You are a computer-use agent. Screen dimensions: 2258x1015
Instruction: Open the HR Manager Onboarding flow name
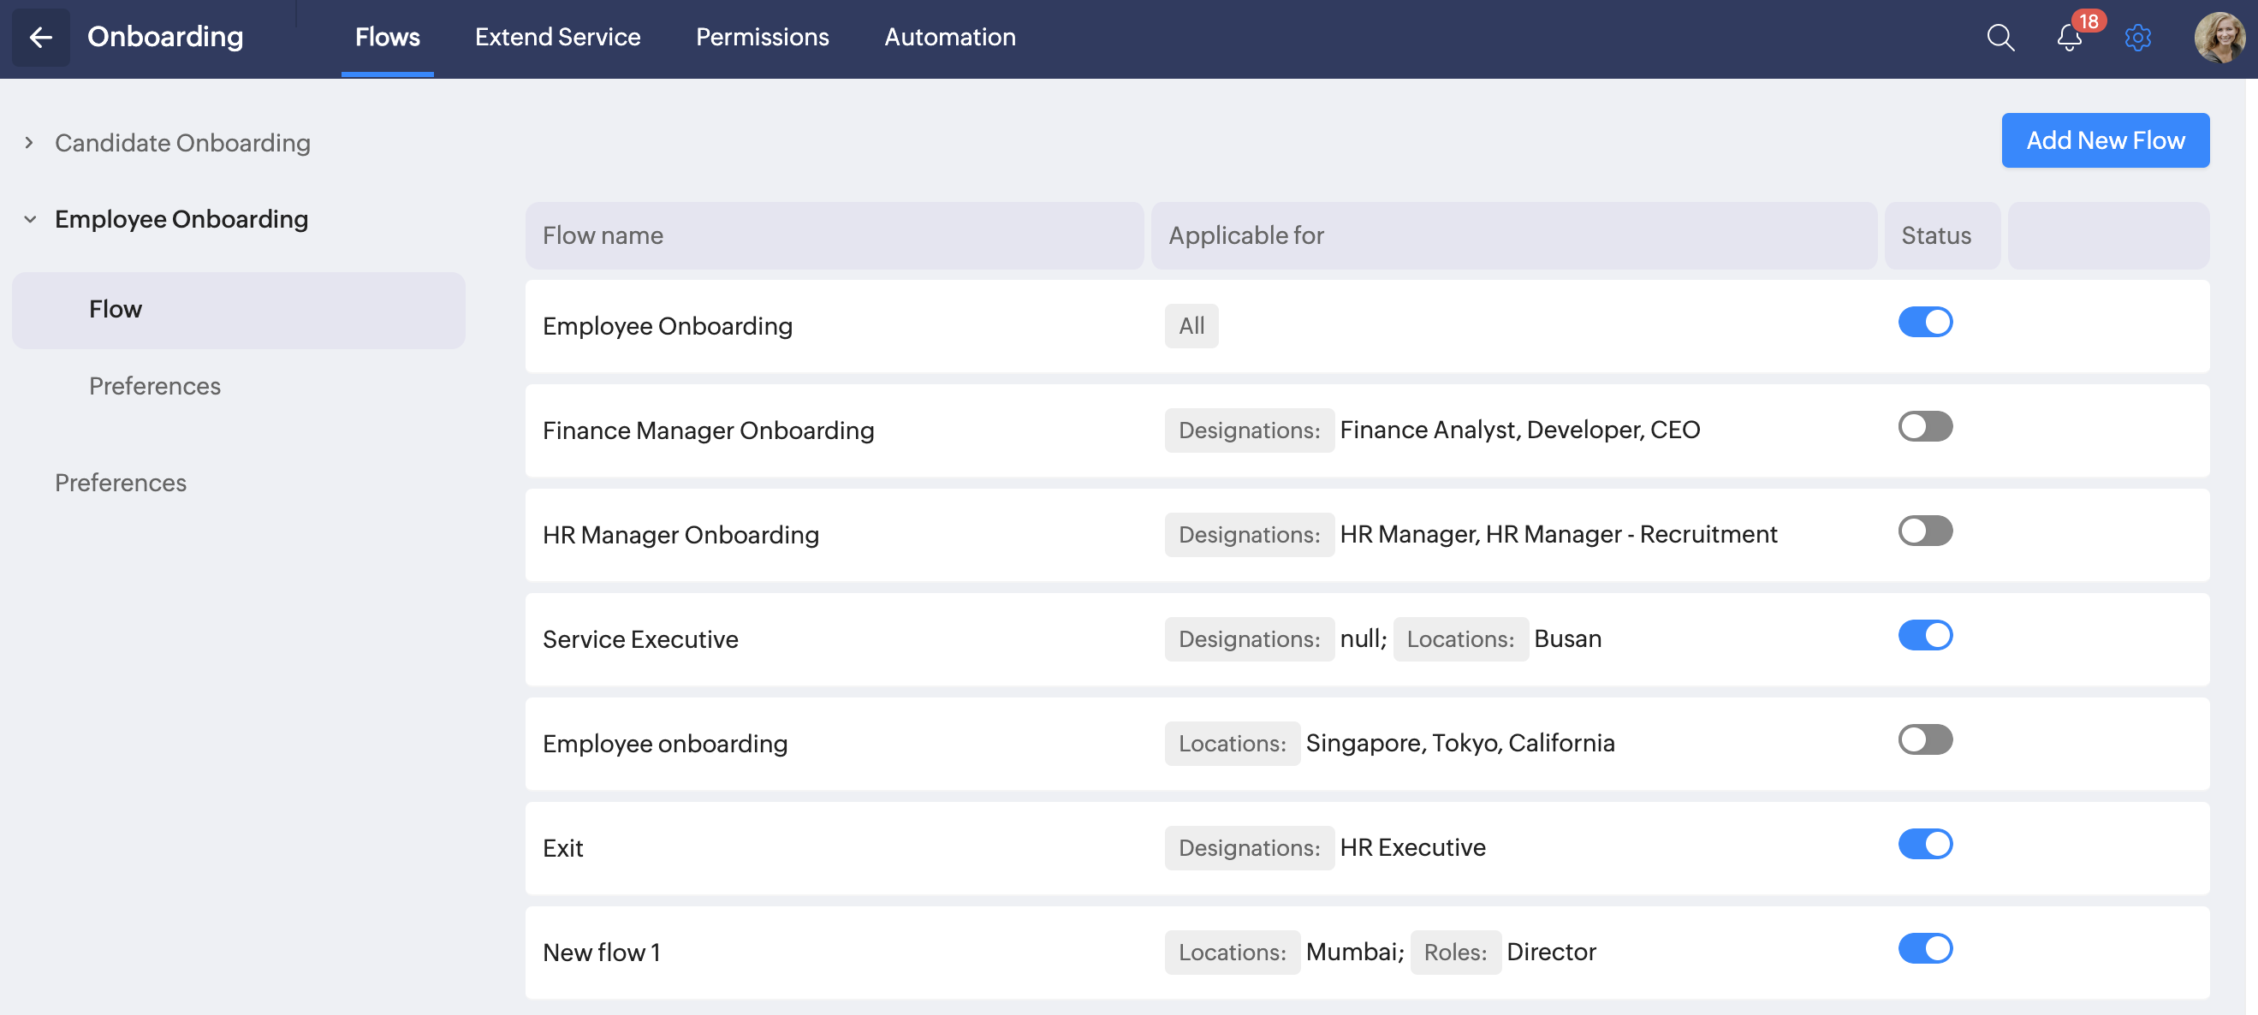680,535
